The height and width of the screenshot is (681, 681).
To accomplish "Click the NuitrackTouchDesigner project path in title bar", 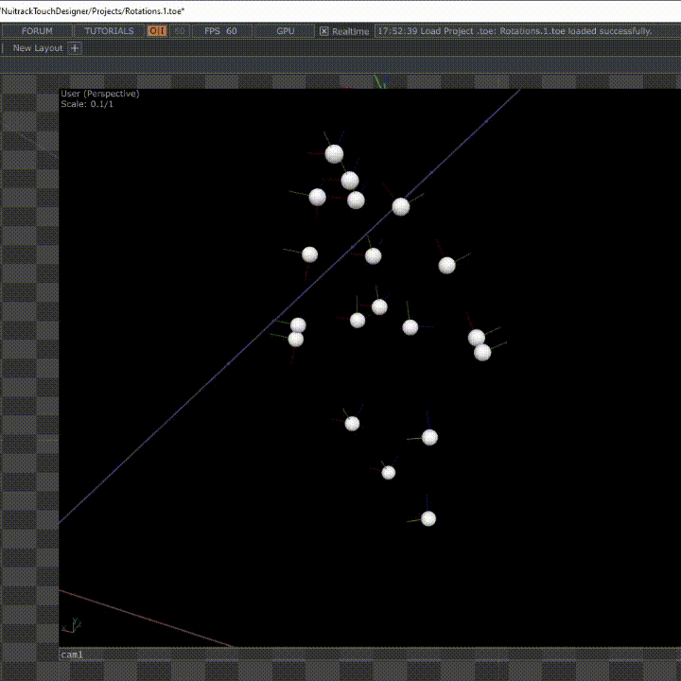I will 92,11.
